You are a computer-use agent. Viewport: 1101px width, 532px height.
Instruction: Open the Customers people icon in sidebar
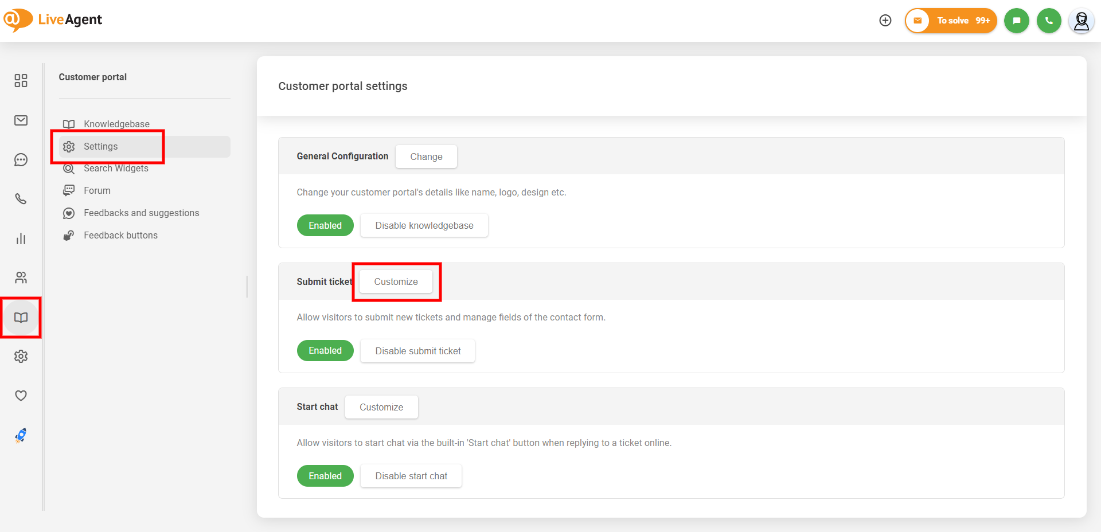coord(21,278)
